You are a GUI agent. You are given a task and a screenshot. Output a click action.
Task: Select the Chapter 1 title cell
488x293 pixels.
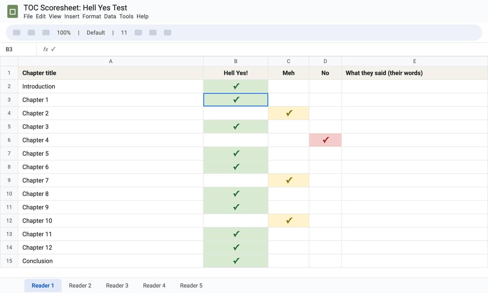[x=111, y=100]
